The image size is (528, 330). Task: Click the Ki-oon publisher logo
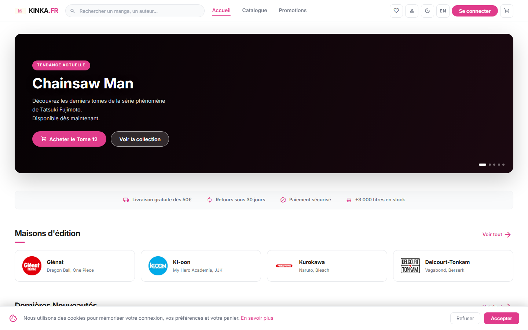[158, 266]
